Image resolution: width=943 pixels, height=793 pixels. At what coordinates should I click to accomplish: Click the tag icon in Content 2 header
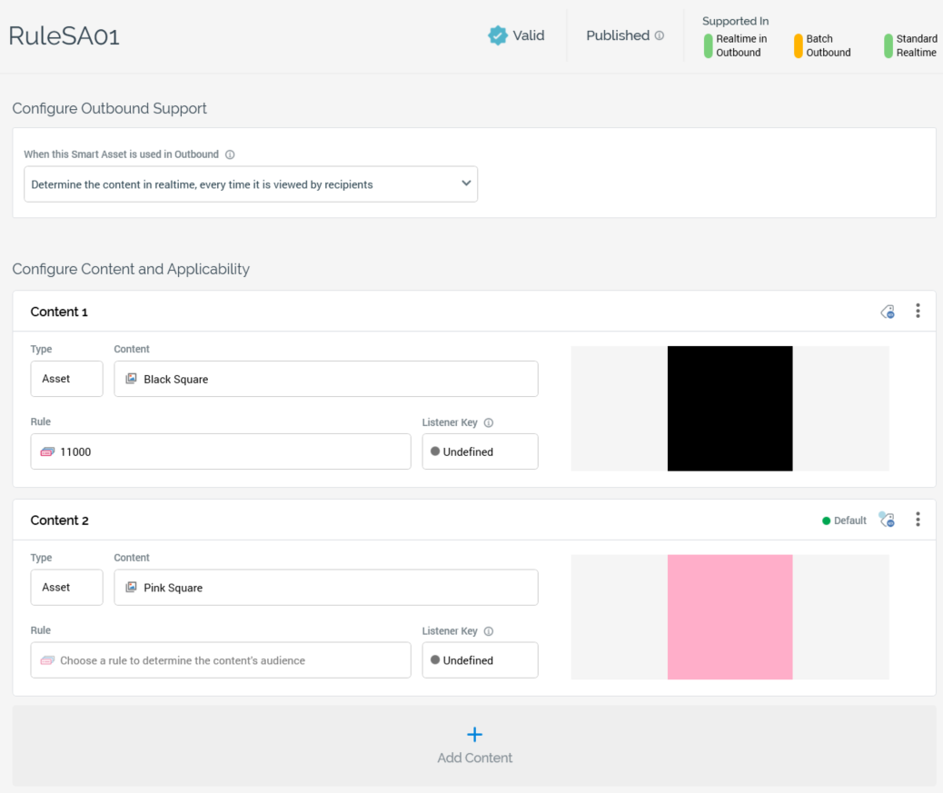[887, 520]
